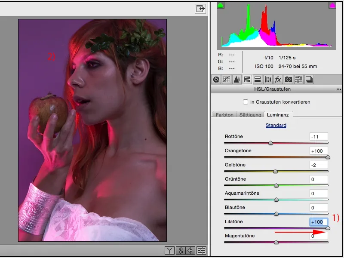This screenshot has height=258, width=344.
Task: Open the HSL/Graustufen panel flyout menu
Action: pyautogui.click(x=338, y=89)
